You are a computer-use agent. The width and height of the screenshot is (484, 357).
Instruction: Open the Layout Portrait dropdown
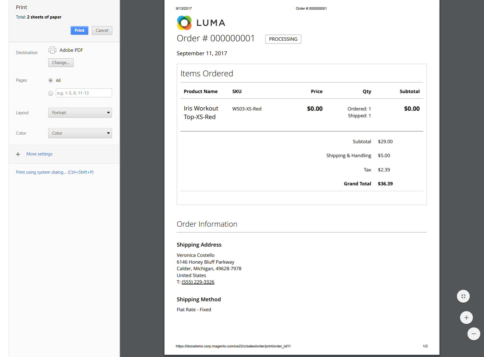(x=80, y=113)
